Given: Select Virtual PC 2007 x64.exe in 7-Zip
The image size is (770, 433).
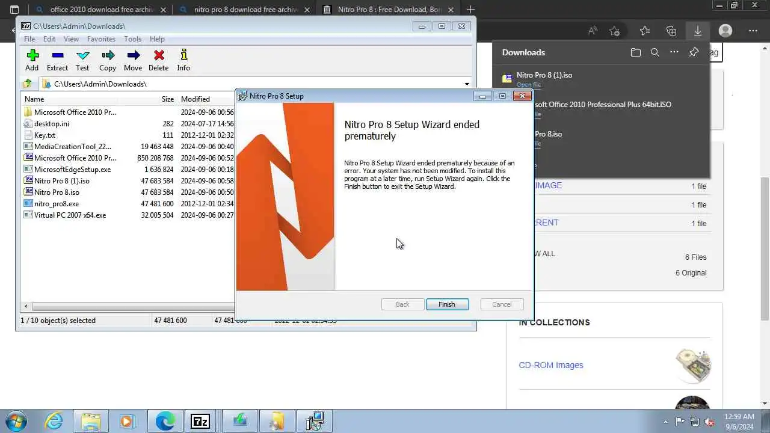Looking at the screenshot, I should (x=70, y=215).
